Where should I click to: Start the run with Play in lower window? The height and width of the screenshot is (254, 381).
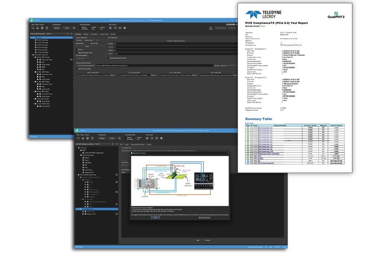coord(147,138)
